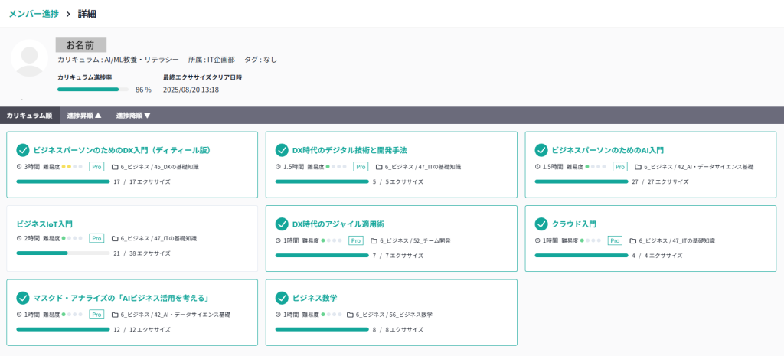The width and height of the screenshot is (784, 356).
Task: Click checkmark on DX時代のデジタル技術と開発手法
Action: [282, 150]
